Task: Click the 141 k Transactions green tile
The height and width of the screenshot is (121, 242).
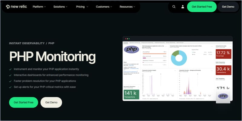Action: (132, 94)
